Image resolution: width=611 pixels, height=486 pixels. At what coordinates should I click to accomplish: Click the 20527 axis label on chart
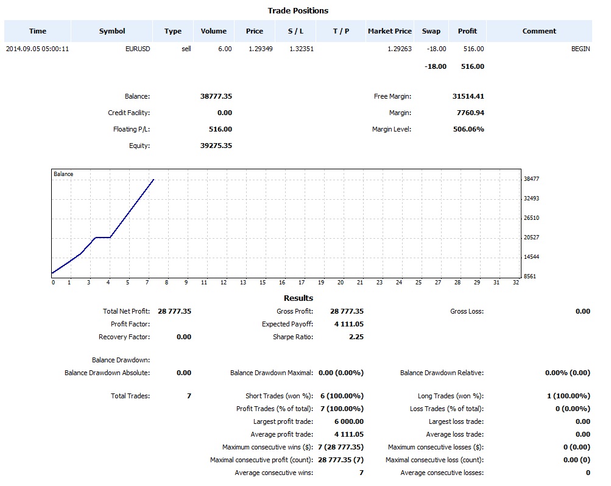click(x=532, y=237)
